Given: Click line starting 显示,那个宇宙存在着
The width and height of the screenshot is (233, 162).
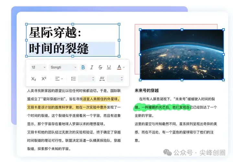Looking at the screenshot, I should [66, 124].
